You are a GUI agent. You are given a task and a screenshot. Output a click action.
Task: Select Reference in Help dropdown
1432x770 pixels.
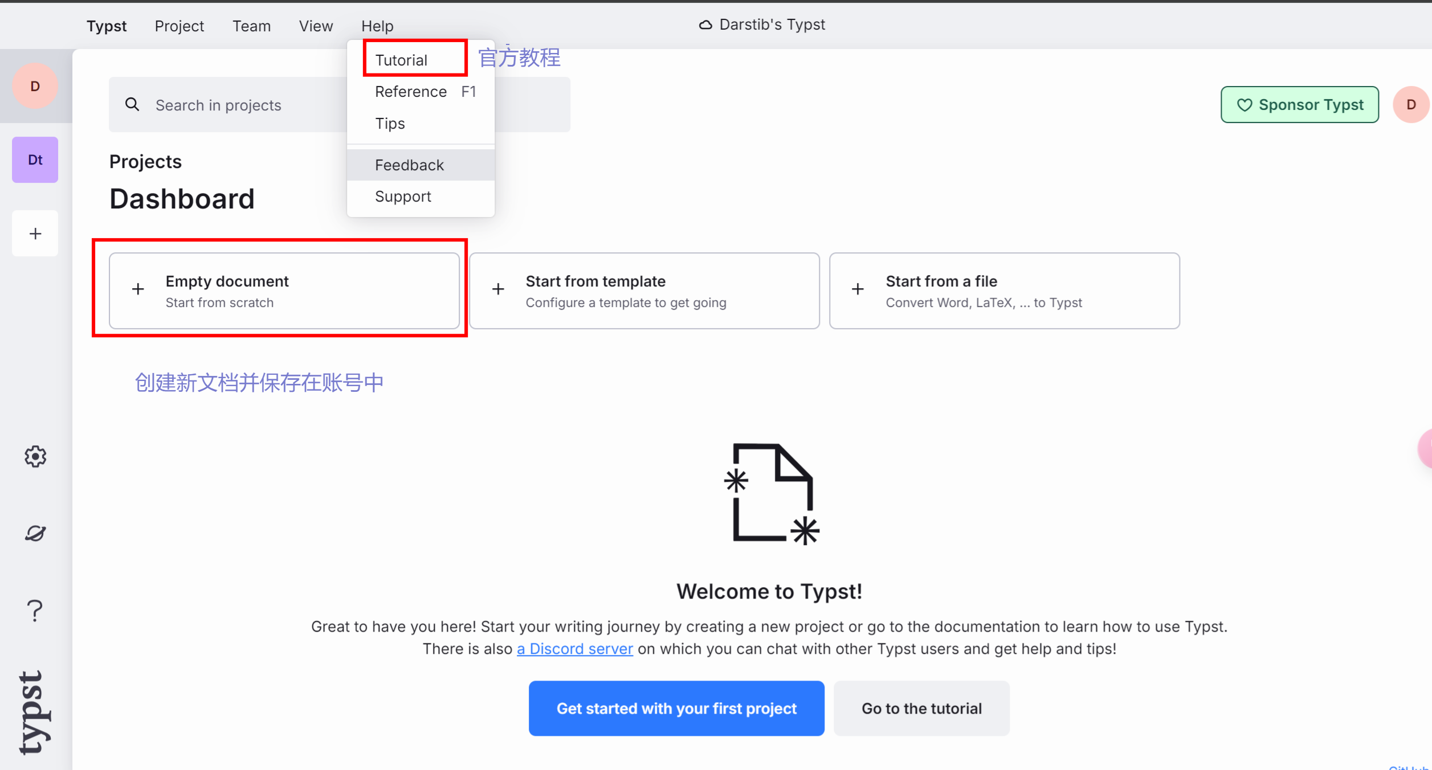pos(411,92)
